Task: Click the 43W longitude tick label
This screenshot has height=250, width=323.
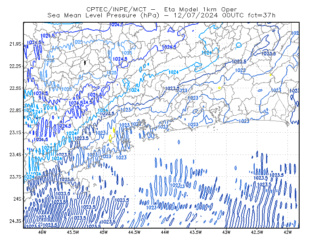Action: (x=226, y=232)
